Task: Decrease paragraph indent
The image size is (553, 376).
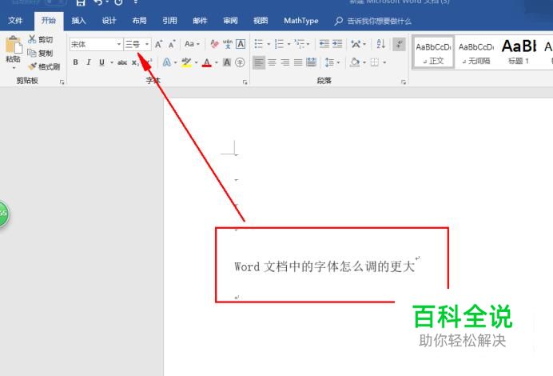Action: click(x=324, y=44)
